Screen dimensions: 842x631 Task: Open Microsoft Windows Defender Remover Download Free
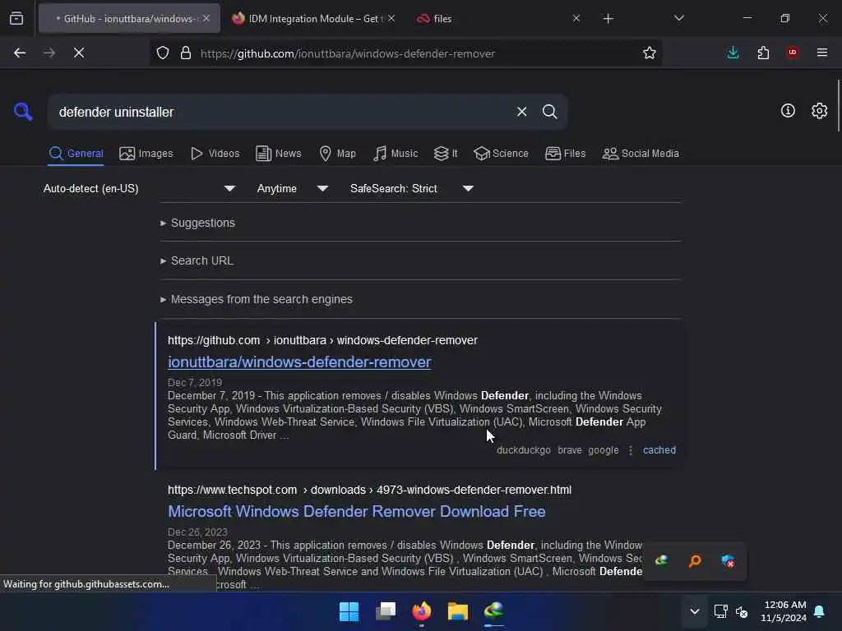click(357, 511)
